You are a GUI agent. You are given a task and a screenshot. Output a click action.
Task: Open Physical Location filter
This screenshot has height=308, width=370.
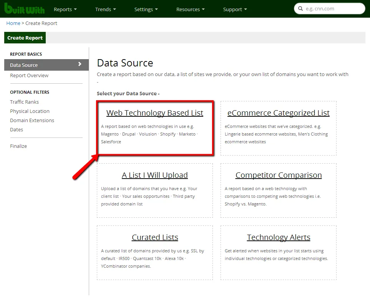(30, 111)
